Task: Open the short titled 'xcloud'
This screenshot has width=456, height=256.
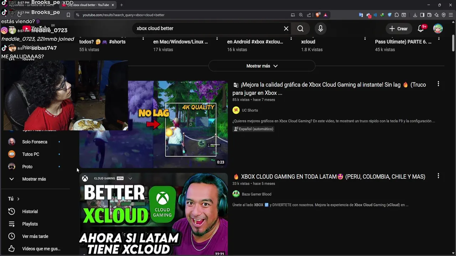Action: 308,42
